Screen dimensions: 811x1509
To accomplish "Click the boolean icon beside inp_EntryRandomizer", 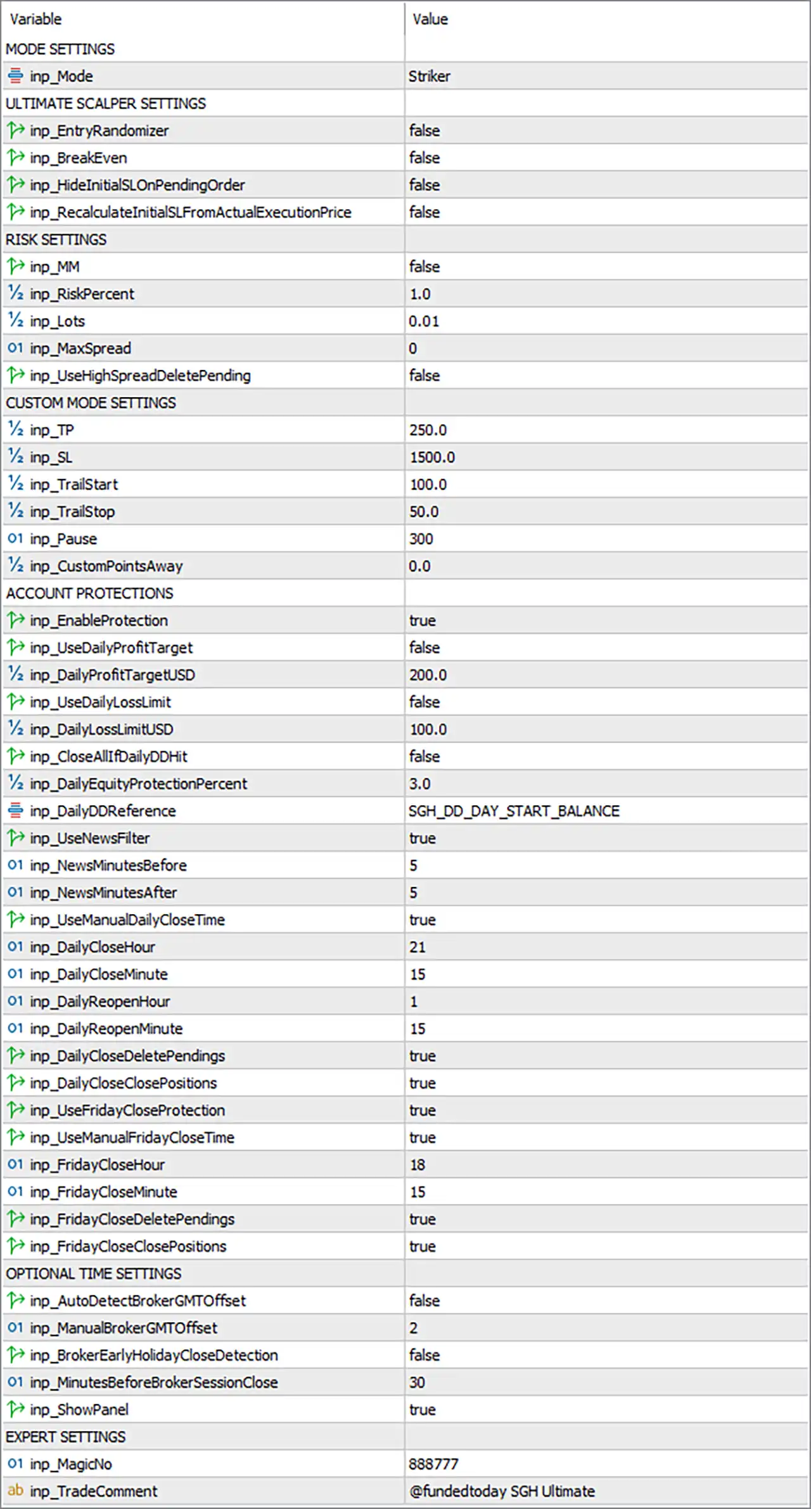I will click(16, 131).
